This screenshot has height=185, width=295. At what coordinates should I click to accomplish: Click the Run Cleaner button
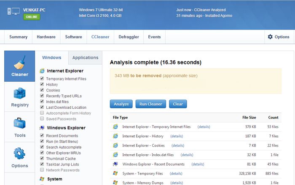[150, 104]
